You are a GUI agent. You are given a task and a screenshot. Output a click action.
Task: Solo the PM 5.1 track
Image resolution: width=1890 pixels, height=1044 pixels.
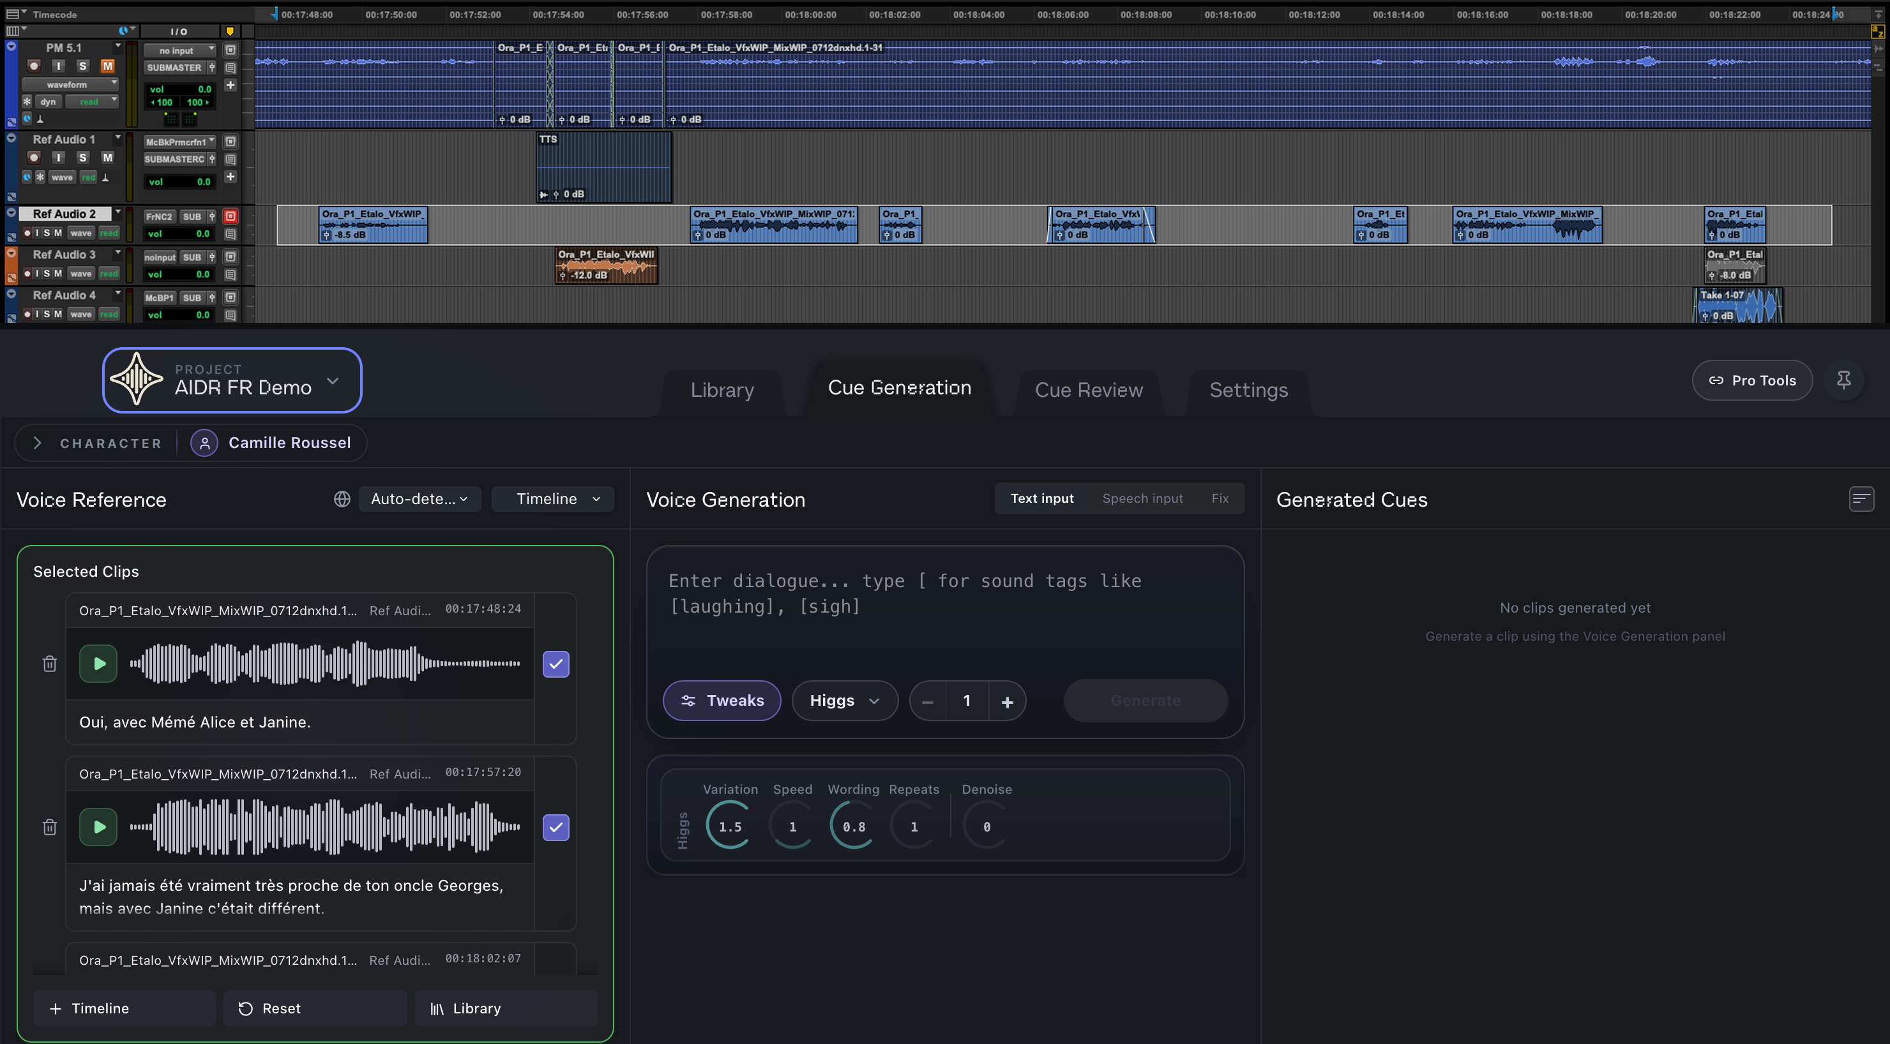83,66
